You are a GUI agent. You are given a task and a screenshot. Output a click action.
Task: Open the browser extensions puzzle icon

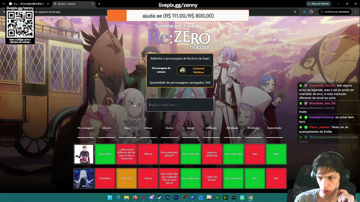311,12
